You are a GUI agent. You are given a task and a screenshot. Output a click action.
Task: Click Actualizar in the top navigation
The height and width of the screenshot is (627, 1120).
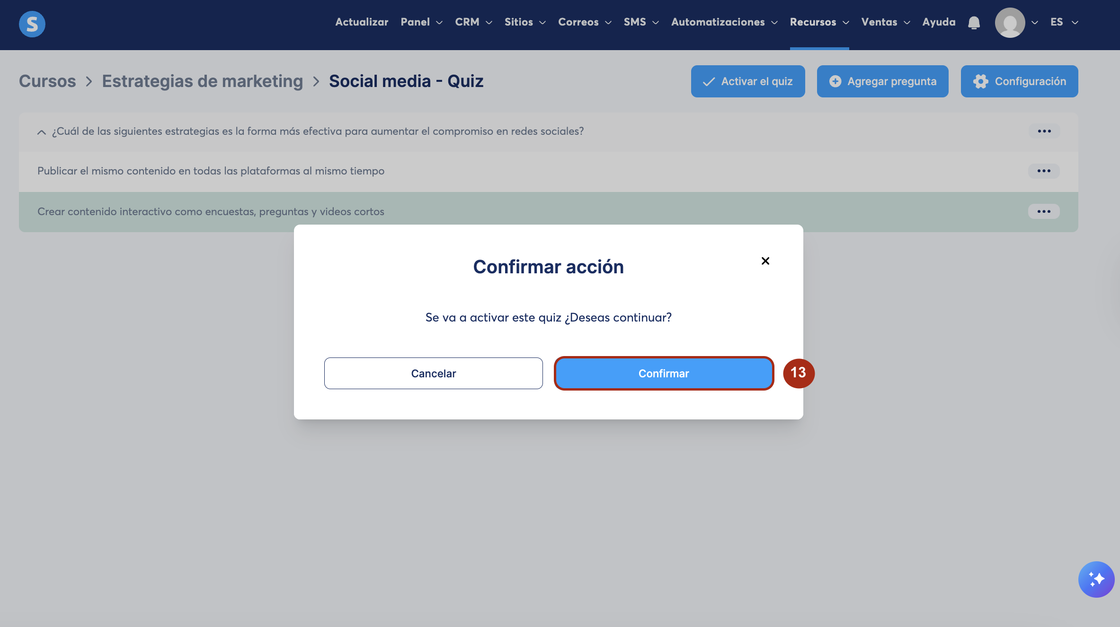[x=362, y=22]
